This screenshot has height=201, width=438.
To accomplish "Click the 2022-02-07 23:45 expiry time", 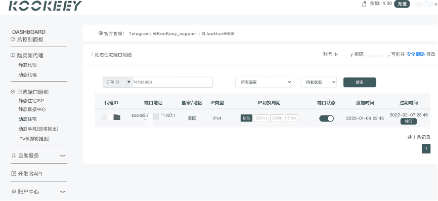I will (409, 115).
